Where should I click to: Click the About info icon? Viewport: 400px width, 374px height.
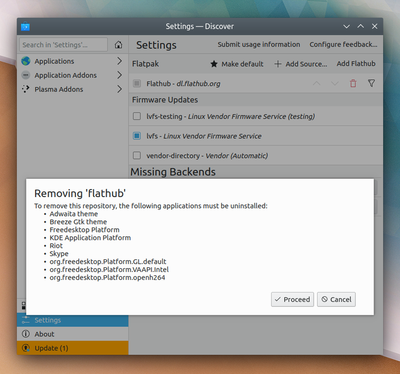click(26, 333)
